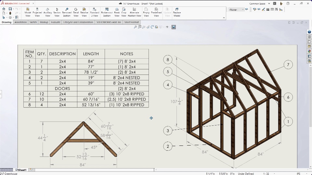The width and height of the screenshot is (312, 175).
Task: Open the Evaluate tab
Action: (56, 22)
